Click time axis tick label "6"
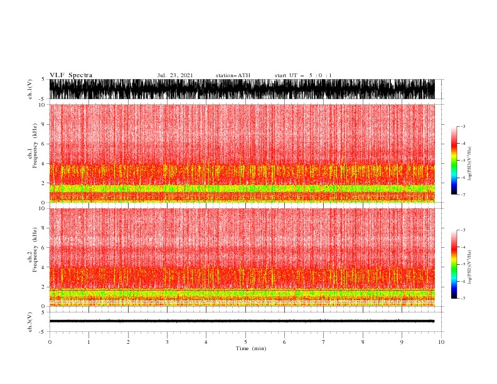 (x=284, y=342)
